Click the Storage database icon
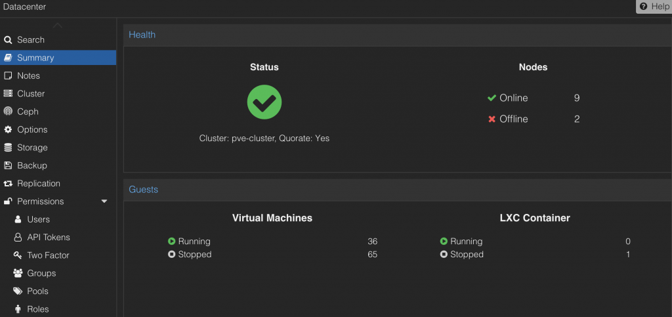The image size is (672, 317). point(8,148)
